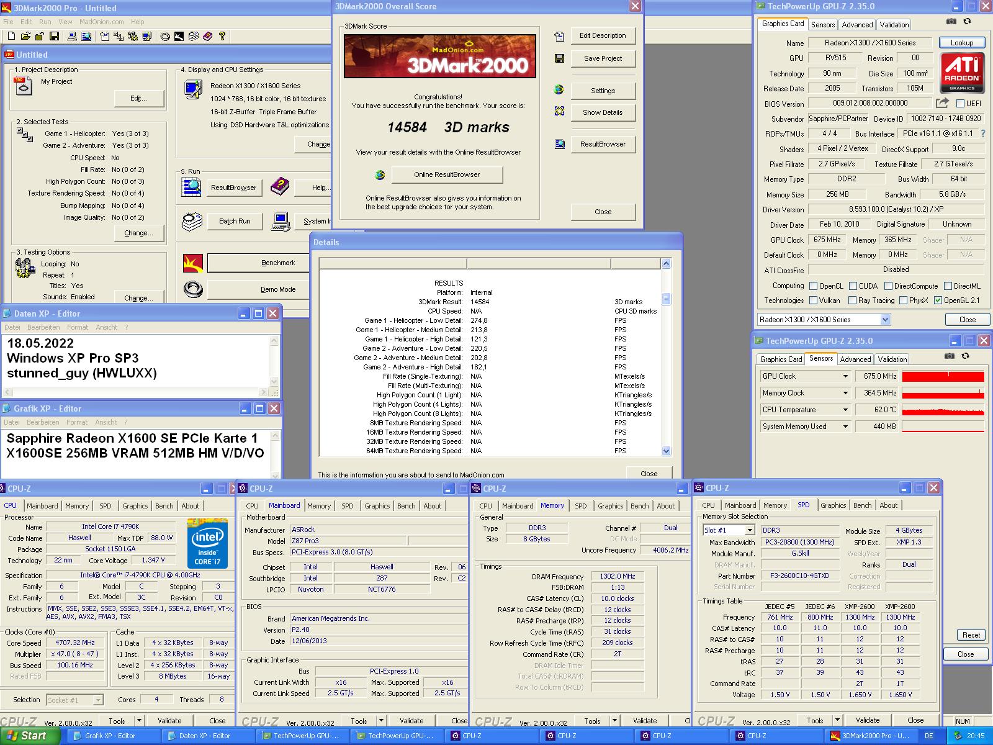Viewport: 993px width, 745px height.
Task: Open the Radeon X1300 / X1600 Series GPU selector dropdown
Action: pyautogui.click(x=885, y=320)
